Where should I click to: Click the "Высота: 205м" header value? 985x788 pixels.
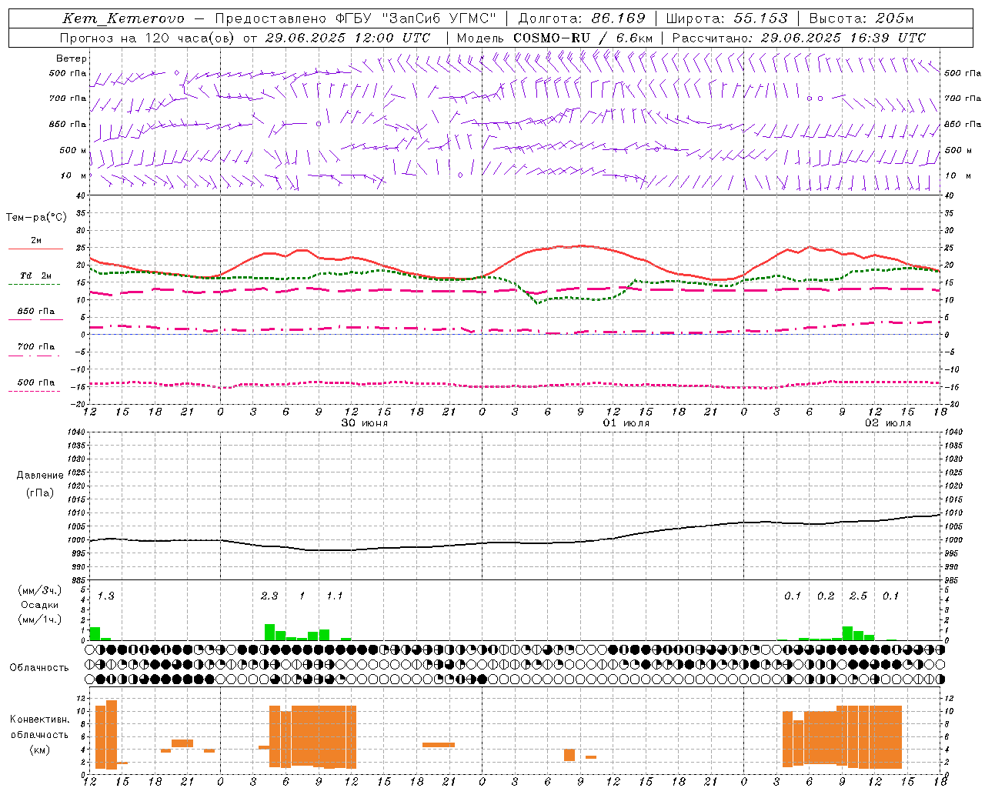click(861, 18)
